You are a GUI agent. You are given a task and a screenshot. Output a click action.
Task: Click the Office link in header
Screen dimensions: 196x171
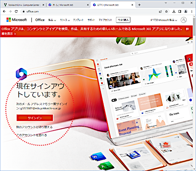(40, 20)
